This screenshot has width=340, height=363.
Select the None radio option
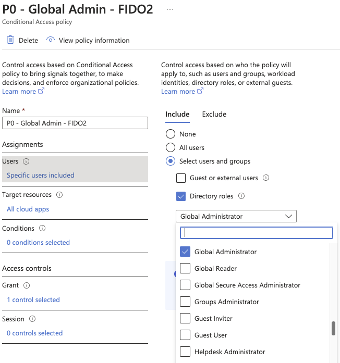171,134
